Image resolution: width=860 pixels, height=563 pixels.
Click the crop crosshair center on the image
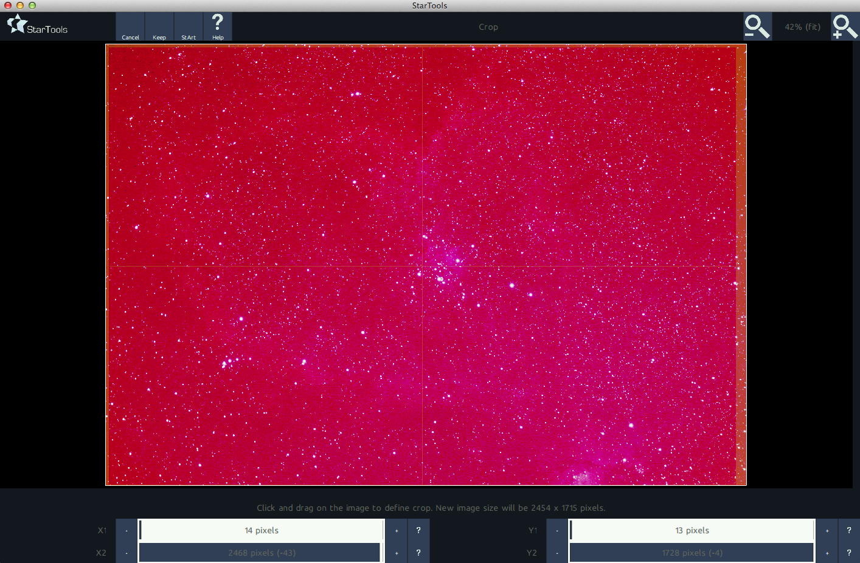pyautogui.click(x=422, y=265)
